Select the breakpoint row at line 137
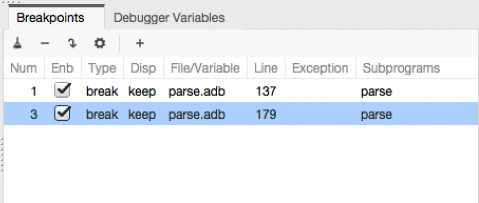This screenshot has width=479, height=203. [x=241, y=91]
